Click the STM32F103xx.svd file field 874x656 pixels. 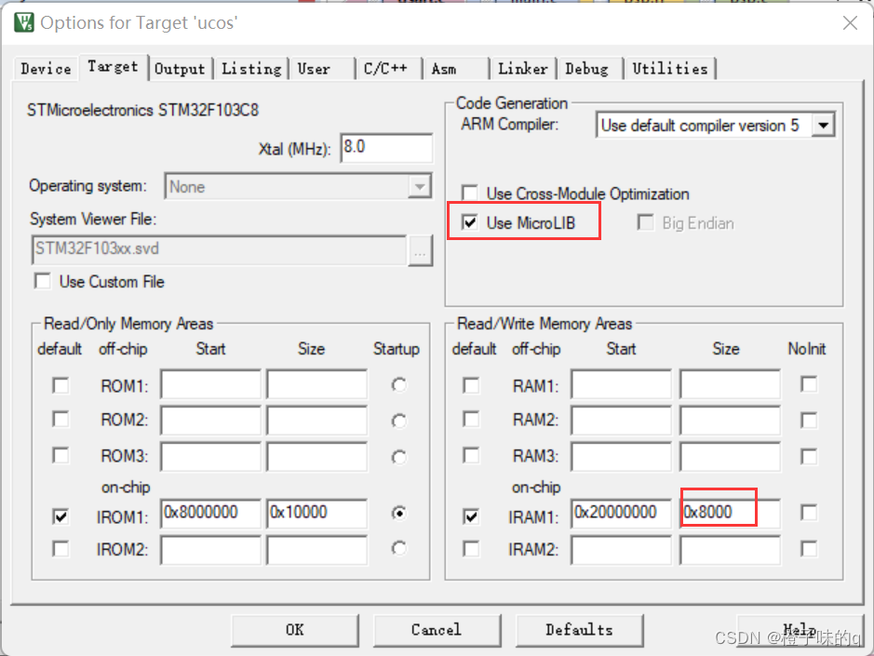(219, 249)
